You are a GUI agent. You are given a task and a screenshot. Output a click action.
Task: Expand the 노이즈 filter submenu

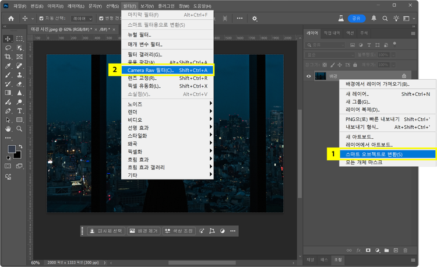click(x=167, y=104)
